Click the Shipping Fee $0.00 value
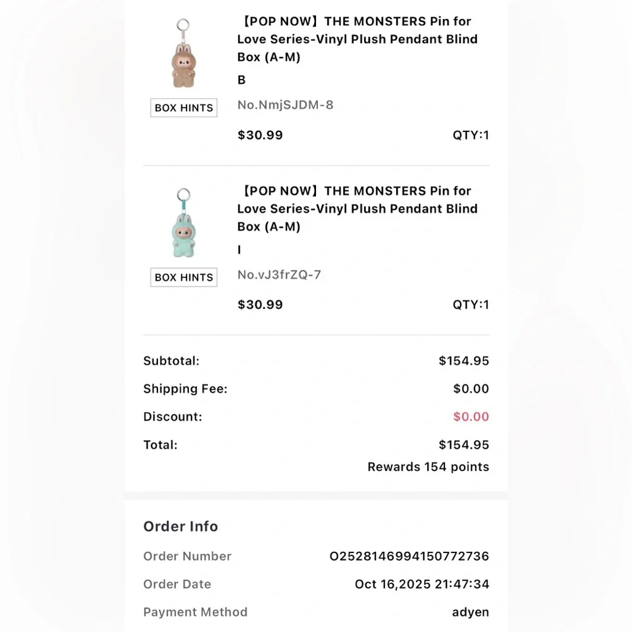Screen dimensions: 632x632 click(x=471, y=389)
